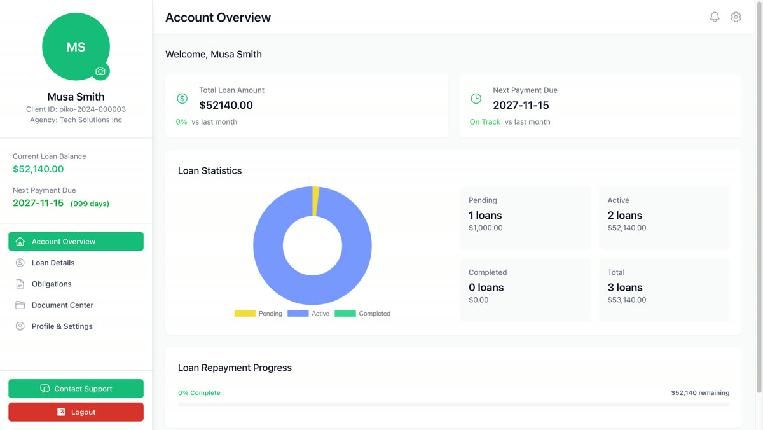Click the Musa Smith name in sidebar
Screen dimensions: 763x430
[x=76, y=97]
